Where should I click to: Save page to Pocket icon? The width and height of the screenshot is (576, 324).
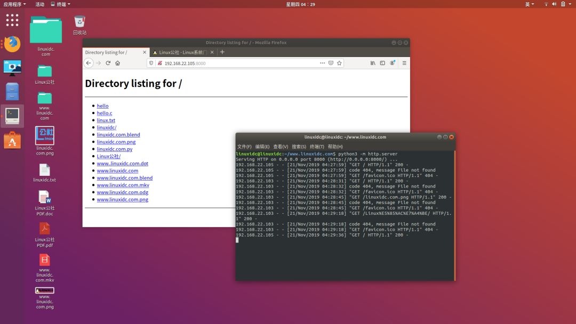[x=331, y=63]
